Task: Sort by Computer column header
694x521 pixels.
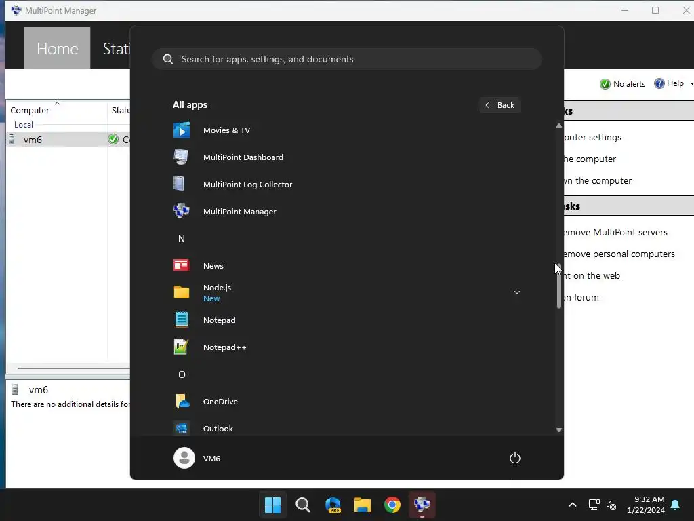Action: point(30,111)
